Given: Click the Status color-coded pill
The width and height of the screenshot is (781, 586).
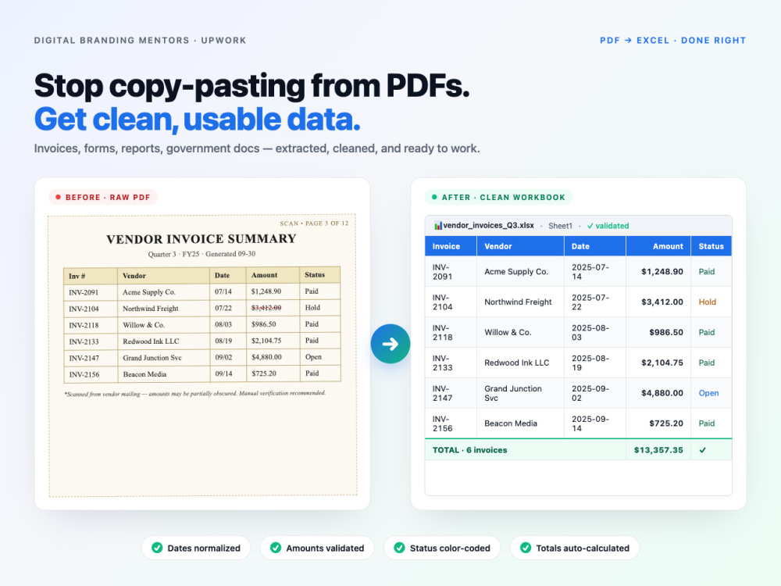Looking at the screenshot, I should click(442, 548).
